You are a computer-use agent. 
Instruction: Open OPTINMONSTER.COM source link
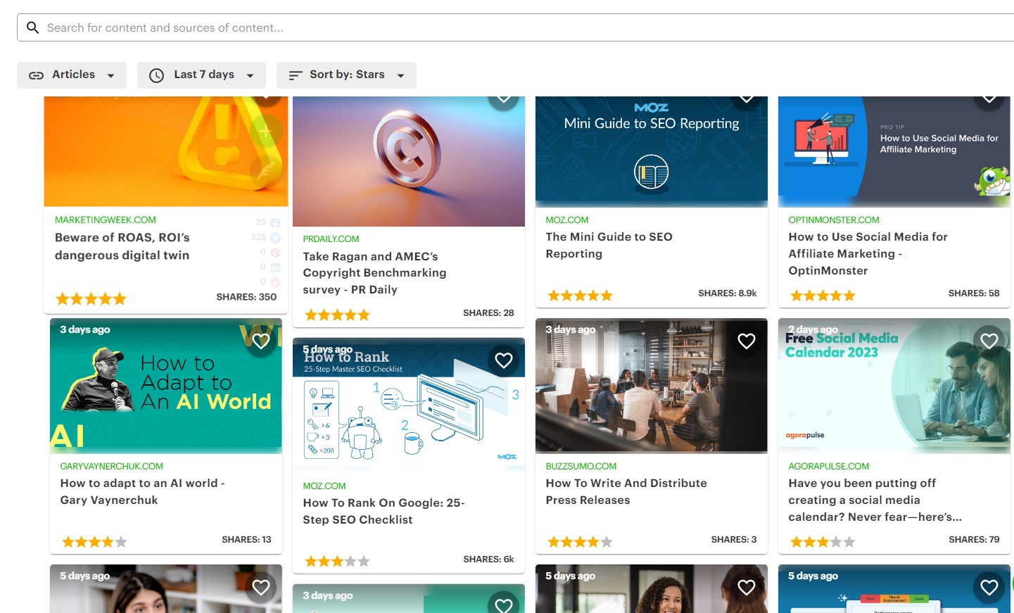click(834, 220)
